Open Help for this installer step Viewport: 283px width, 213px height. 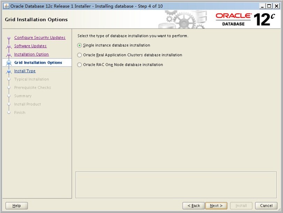[x=17, y=206]
